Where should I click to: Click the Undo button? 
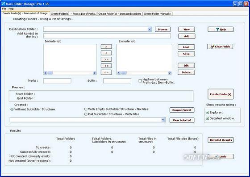pyautogui.click(x=221, y=156)
